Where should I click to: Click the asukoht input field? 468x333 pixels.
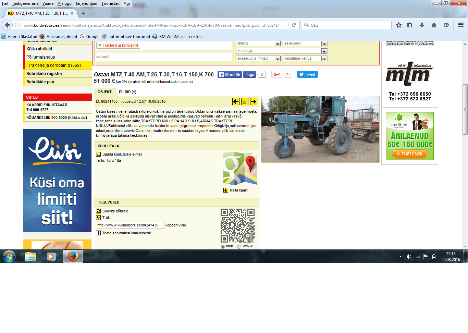(x=163, y=57)
